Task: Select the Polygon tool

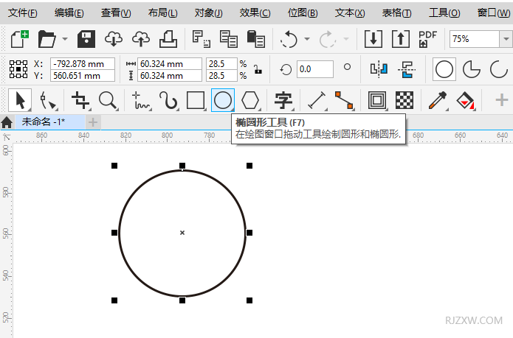Action: point(251,99)
